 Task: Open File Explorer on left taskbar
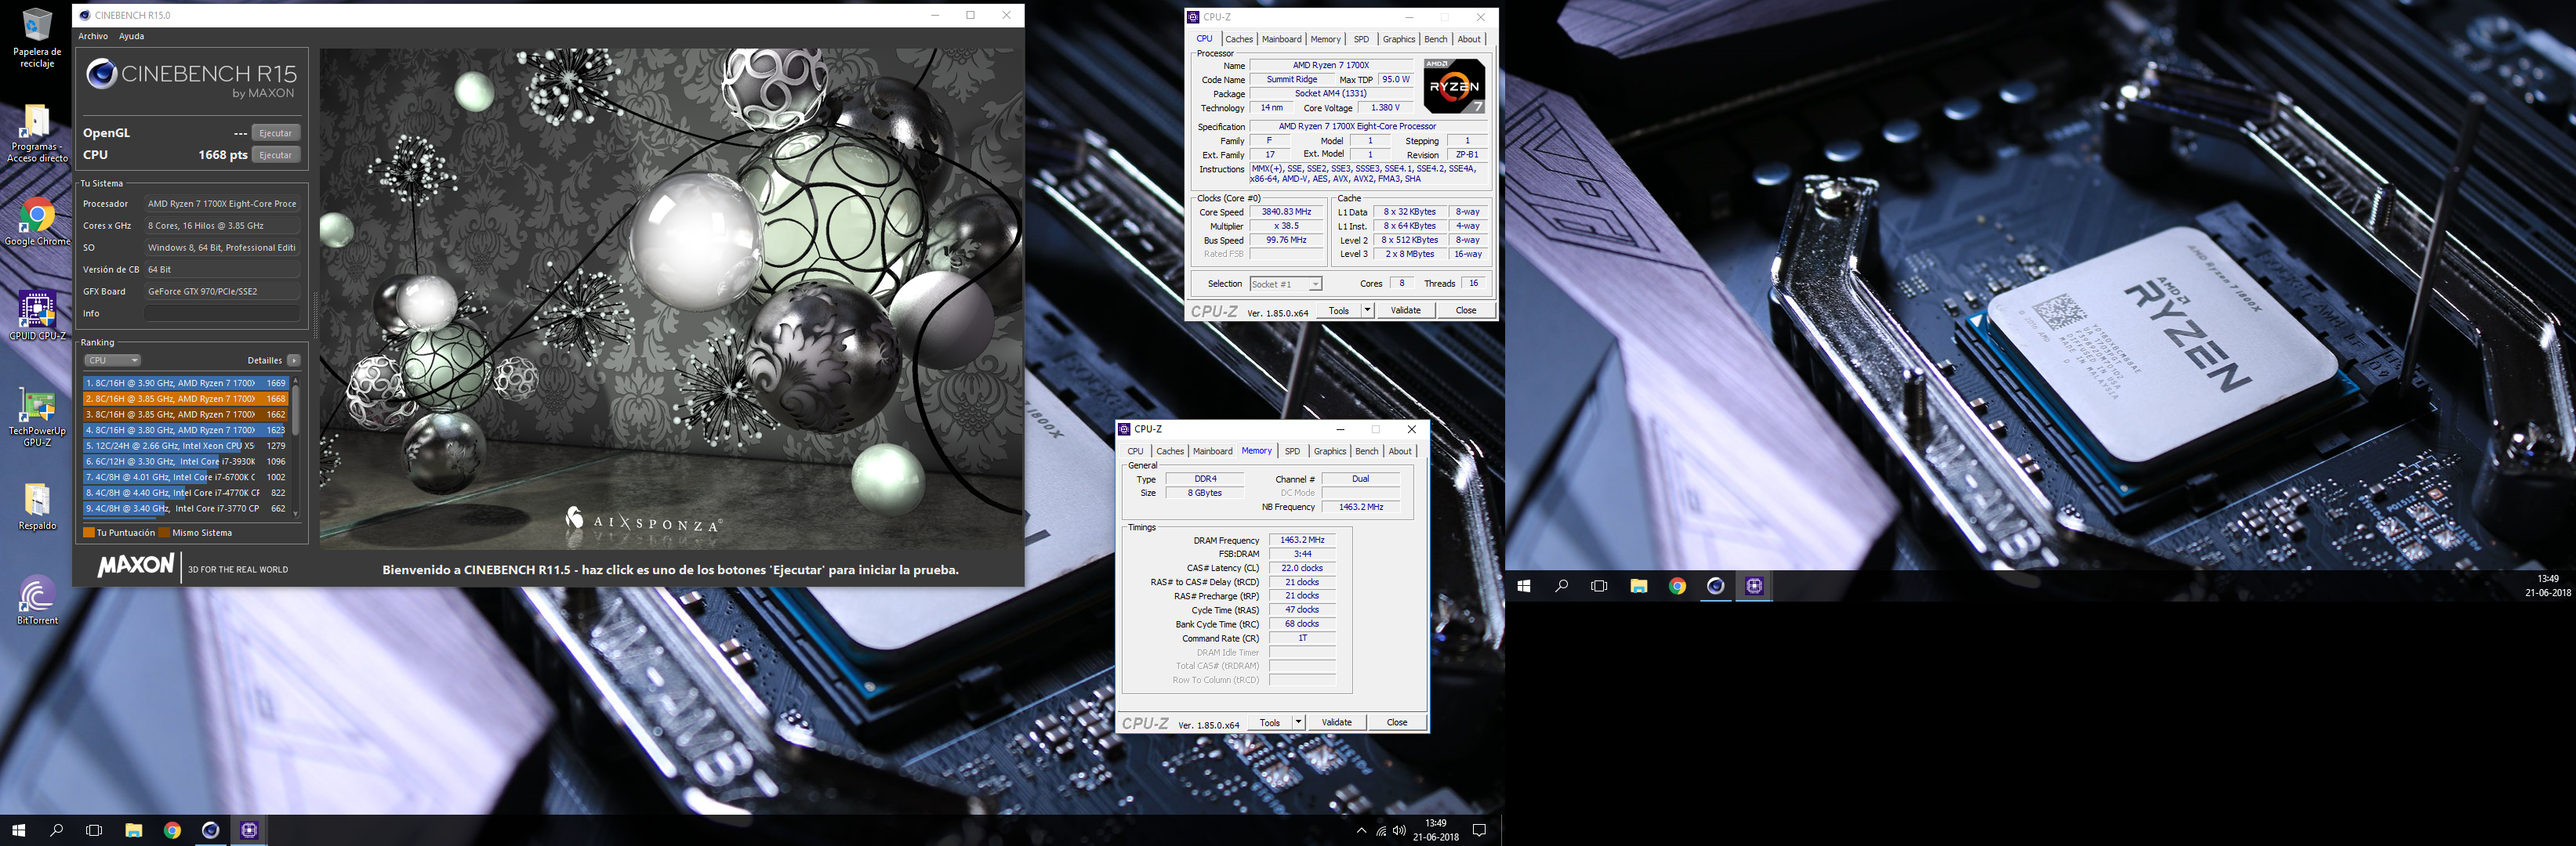tap(134, 830)
